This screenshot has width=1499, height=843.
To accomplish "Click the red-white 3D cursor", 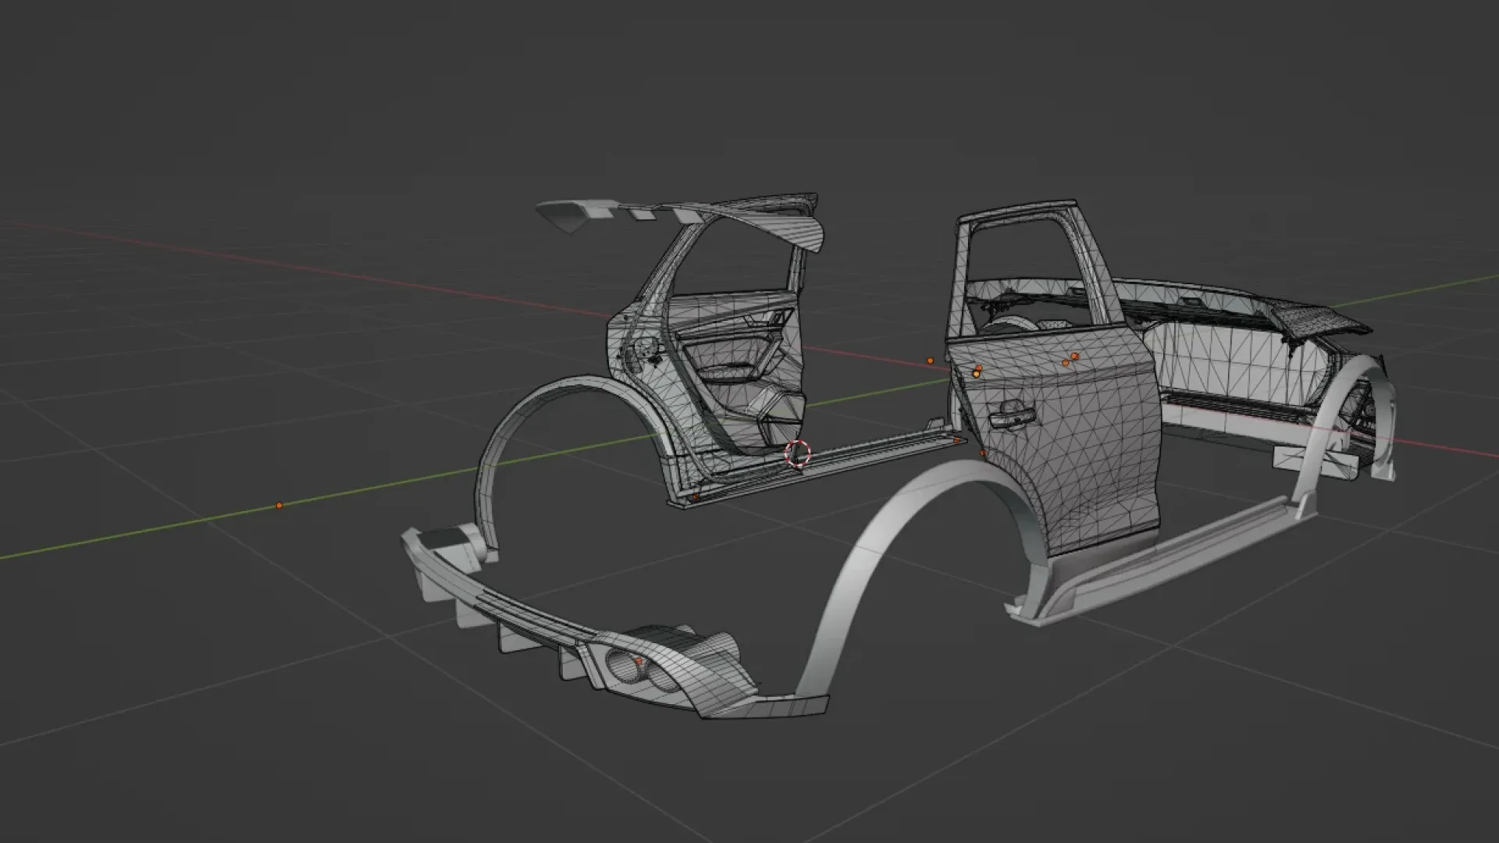I will pos(797,454).
